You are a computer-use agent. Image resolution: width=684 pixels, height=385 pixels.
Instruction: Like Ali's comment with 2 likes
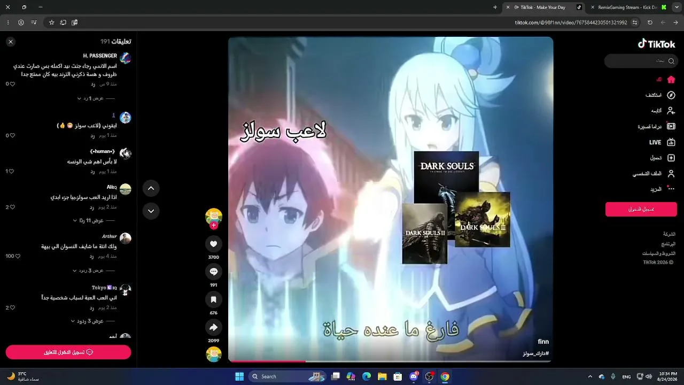tap(12, 207)
